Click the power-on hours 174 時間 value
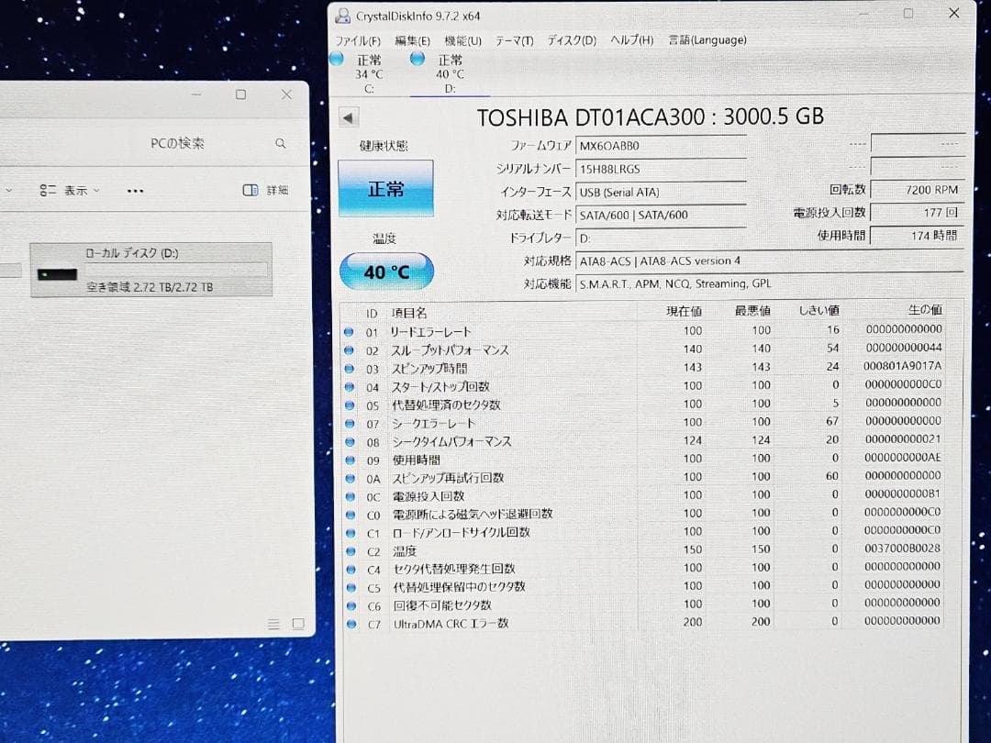The height and width of the screenshot is (743, 991). [x=918, y=236]
